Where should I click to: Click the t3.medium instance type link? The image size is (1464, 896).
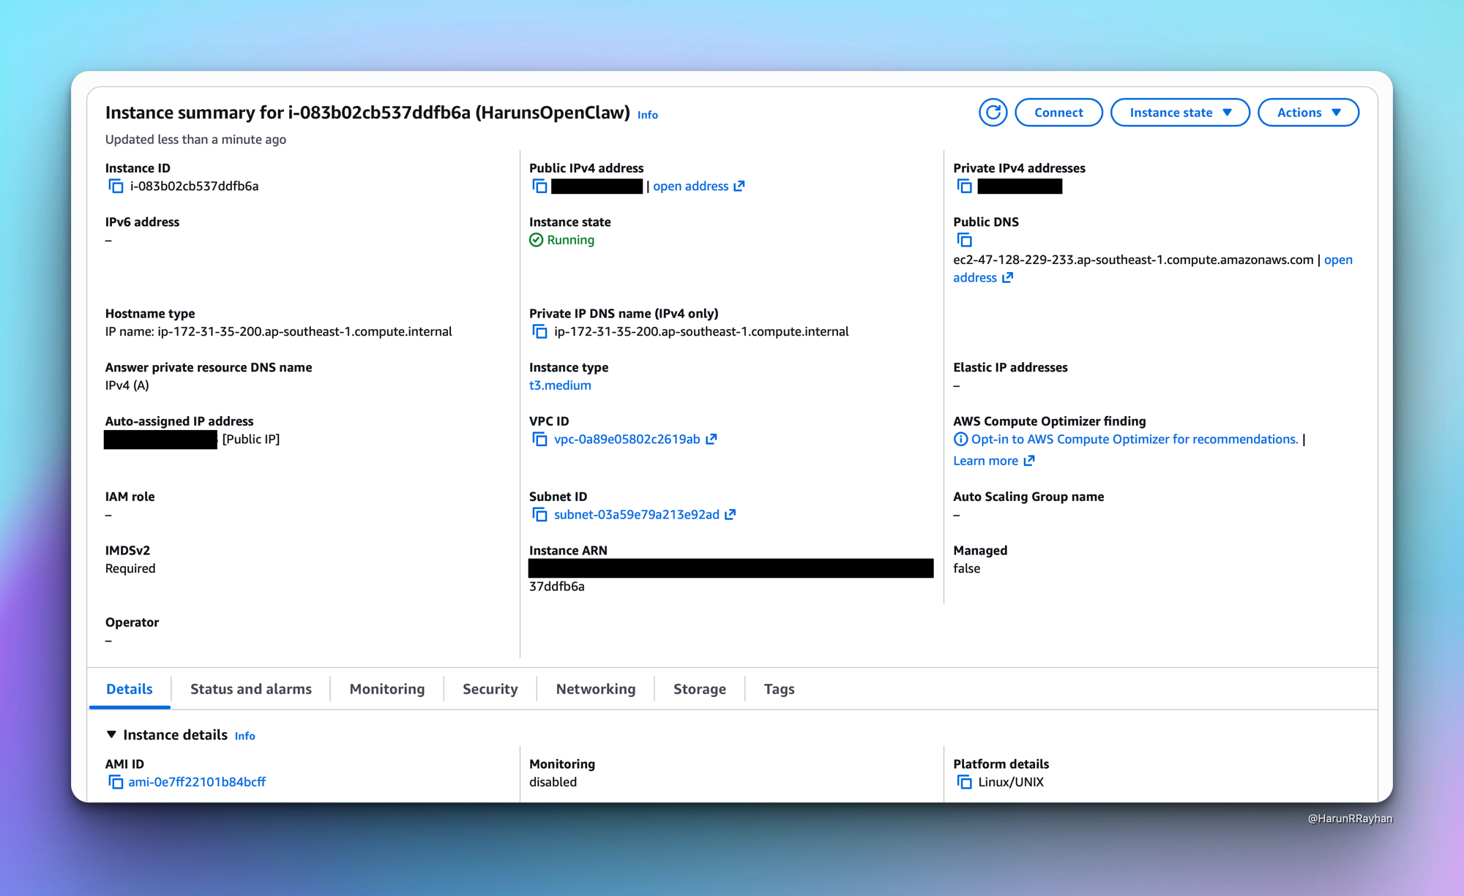click(560, 385)
